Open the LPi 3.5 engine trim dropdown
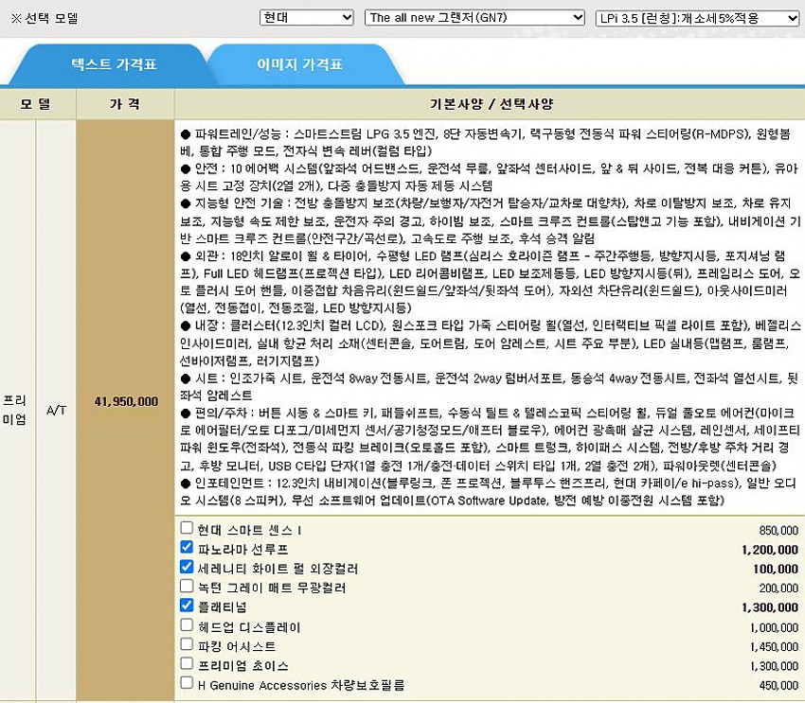Screen dimensions: 805x703 [698, 18]
